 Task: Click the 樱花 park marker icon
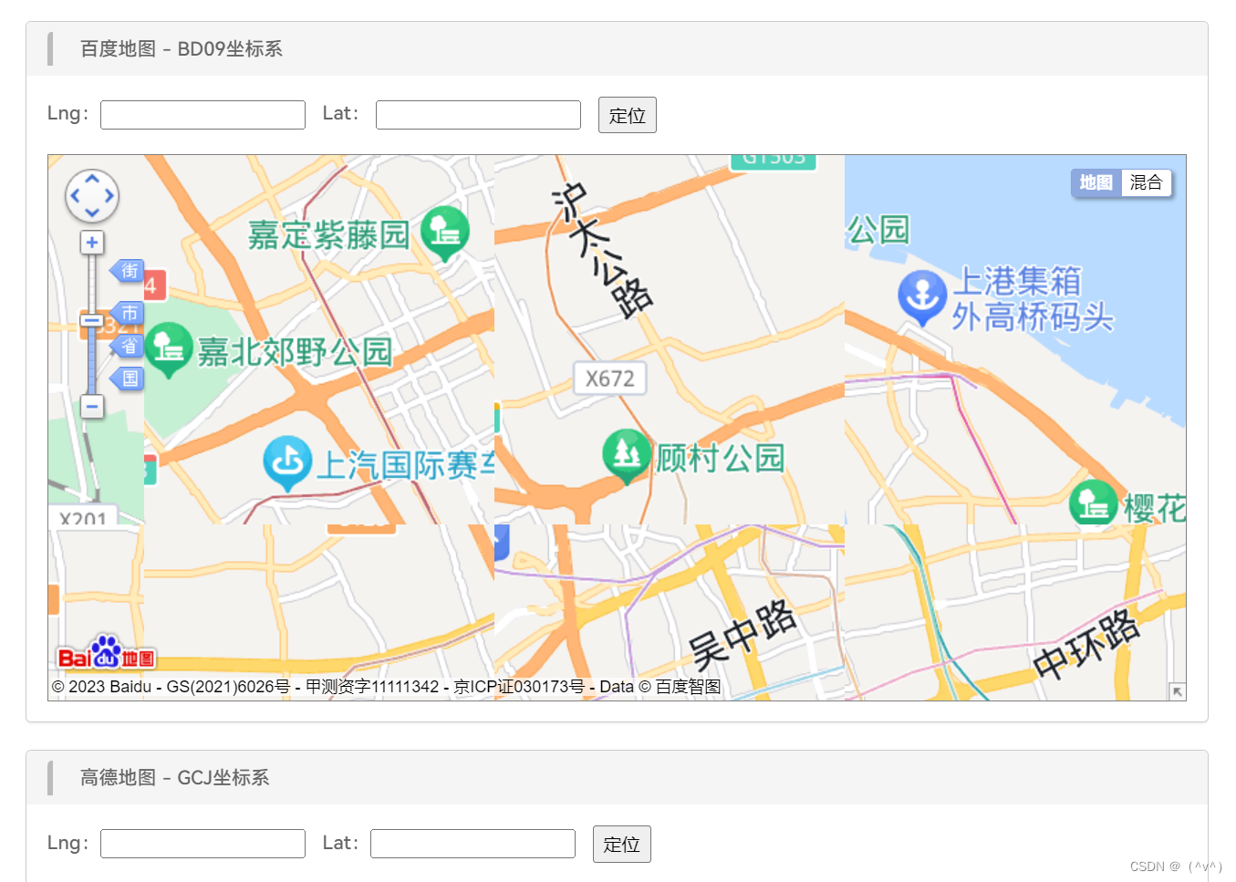[1094, 504]
